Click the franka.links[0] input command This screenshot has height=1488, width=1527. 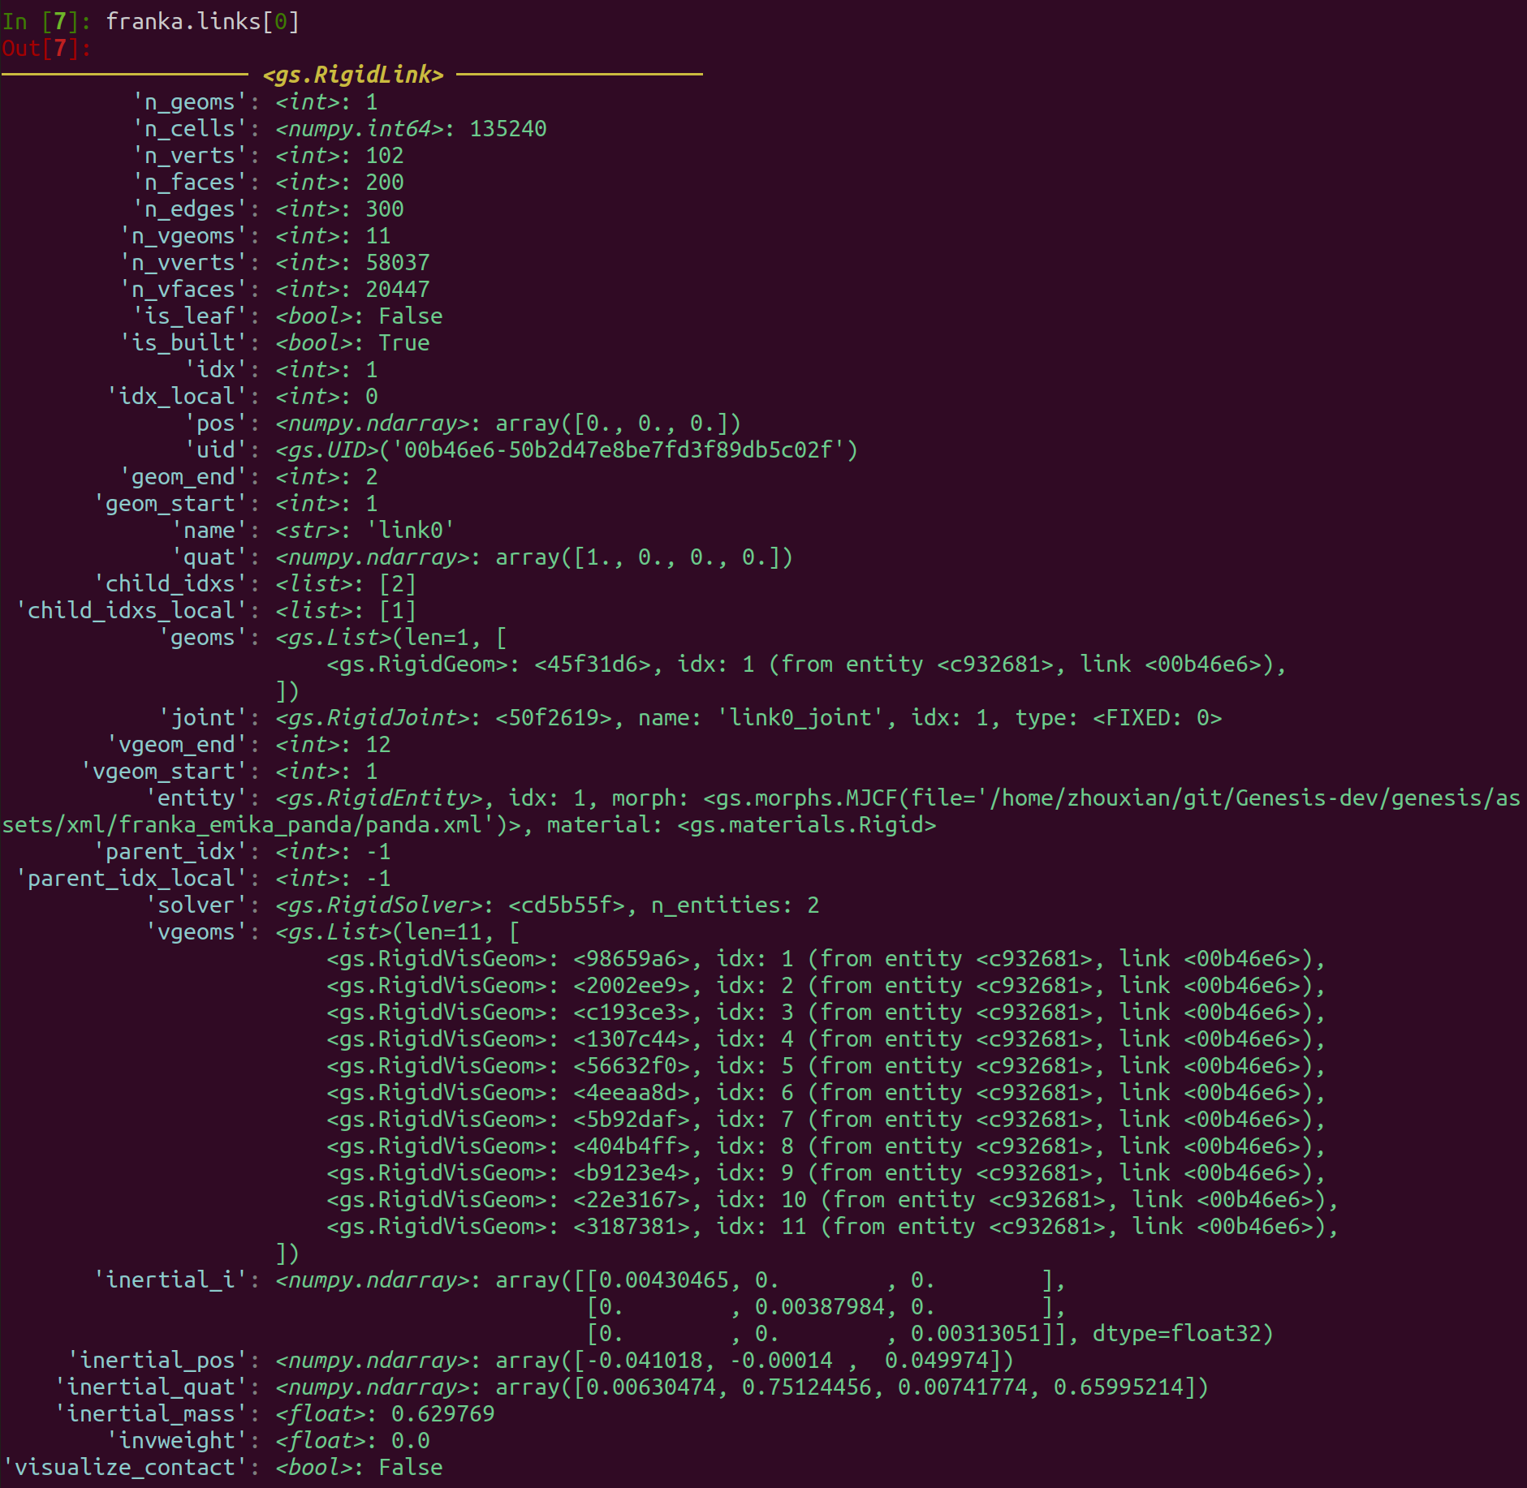point(203,21)
